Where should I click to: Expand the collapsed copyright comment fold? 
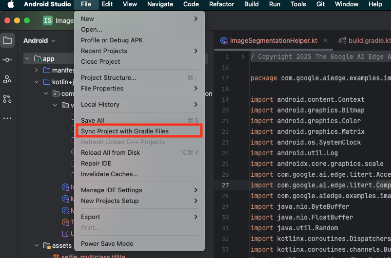point(243,57)
